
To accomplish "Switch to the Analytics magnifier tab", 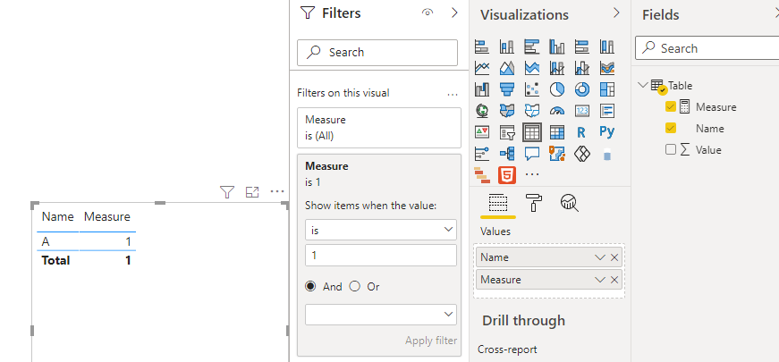I will click(570, 203).
